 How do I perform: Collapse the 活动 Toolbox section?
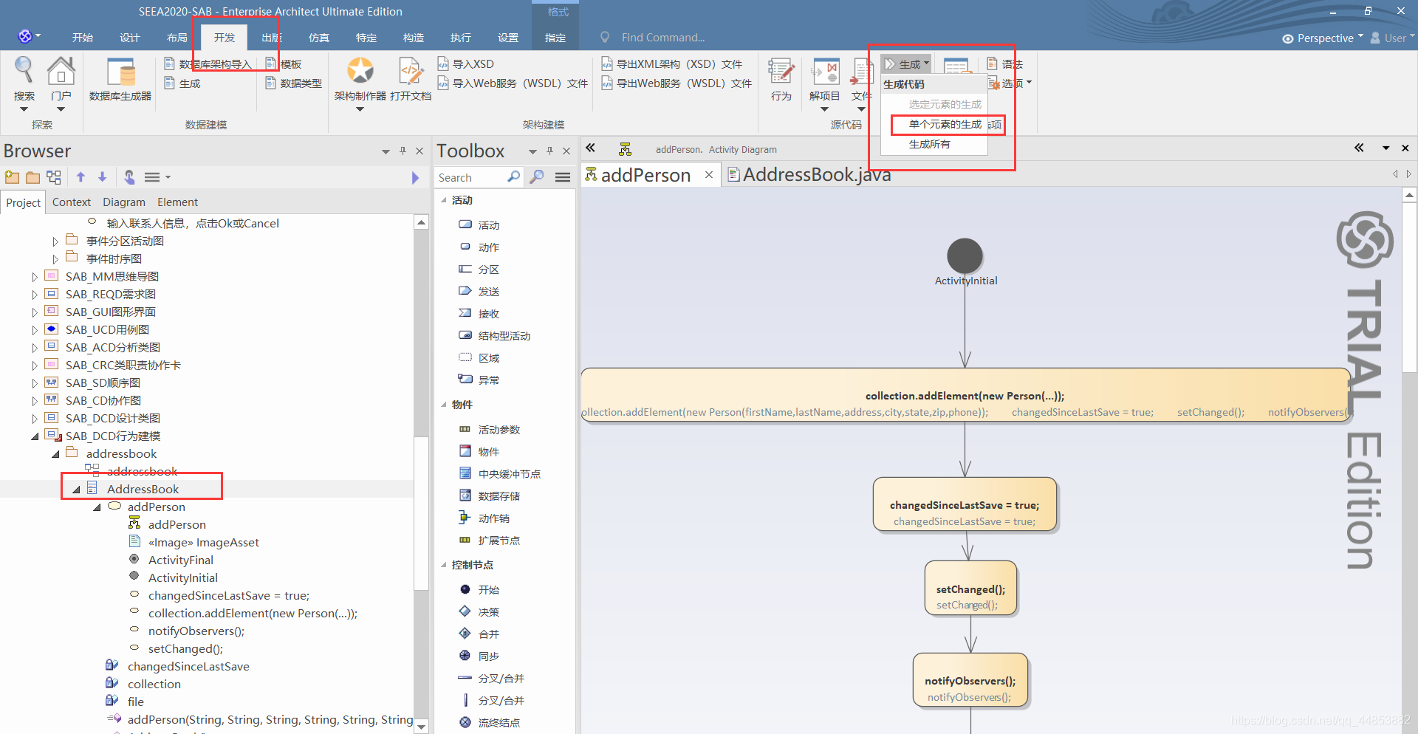(x=444, y=200)
